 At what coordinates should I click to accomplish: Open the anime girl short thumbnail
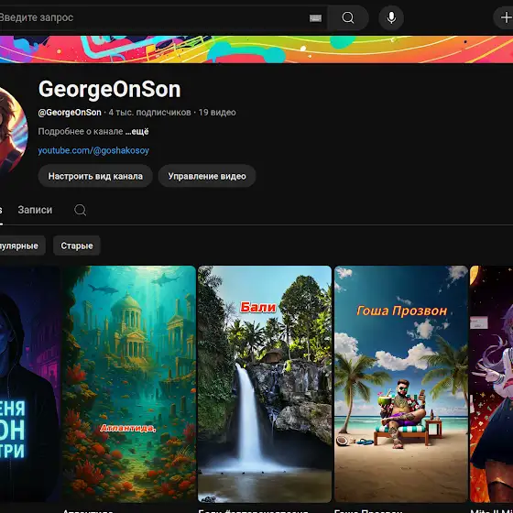[491, 384]
